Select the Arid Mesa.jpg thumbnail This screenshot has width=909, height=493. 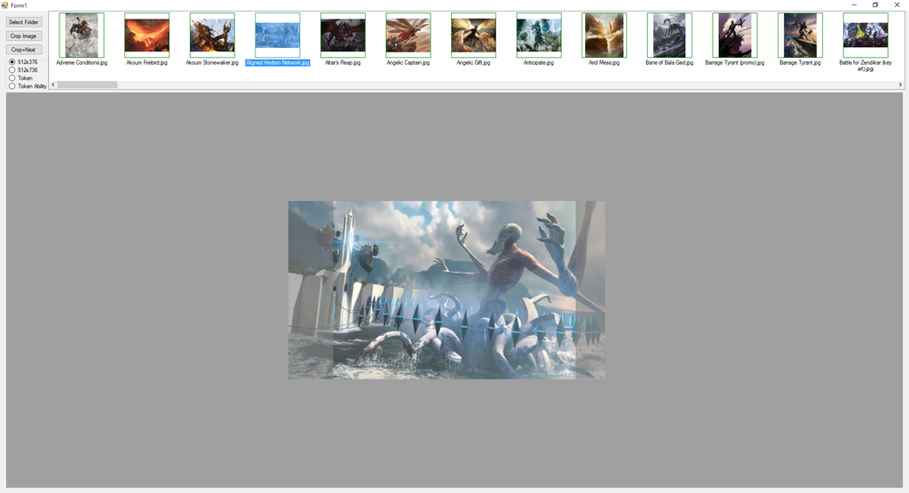(x=604, y=36)
